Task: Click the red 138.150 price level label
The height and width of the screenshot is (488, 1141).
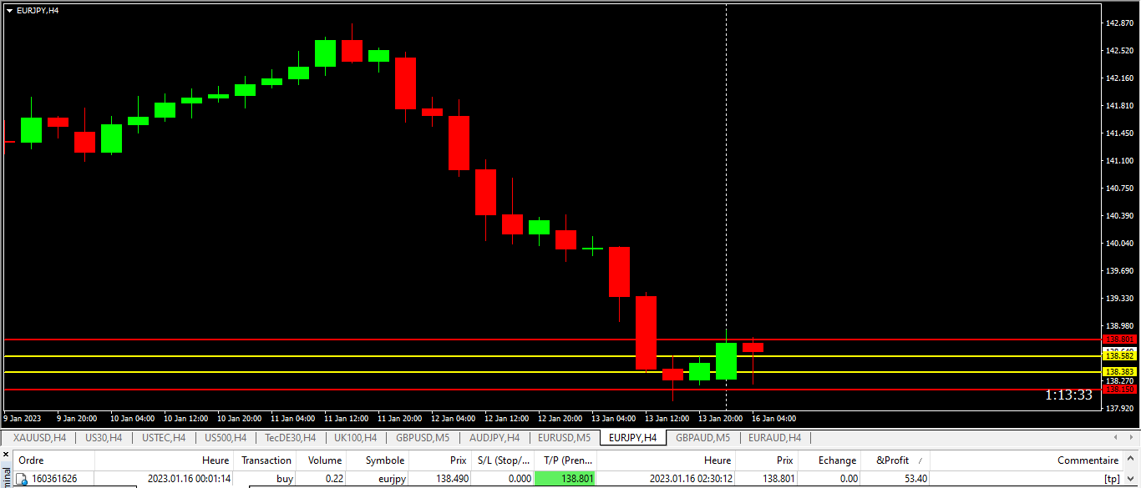Action: [x=1119, y=390]
